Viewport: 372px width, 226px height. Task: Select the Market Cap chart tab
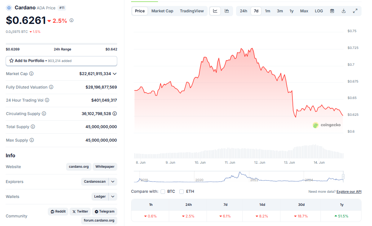(x=162, y=11)
